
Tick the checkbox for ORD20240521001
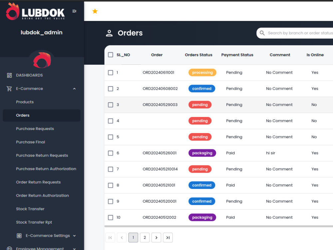pyautogui.click(x=111, y=185)
